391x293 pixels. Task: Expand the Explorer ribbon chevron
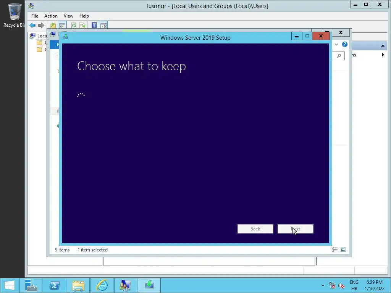pos(336,44)
